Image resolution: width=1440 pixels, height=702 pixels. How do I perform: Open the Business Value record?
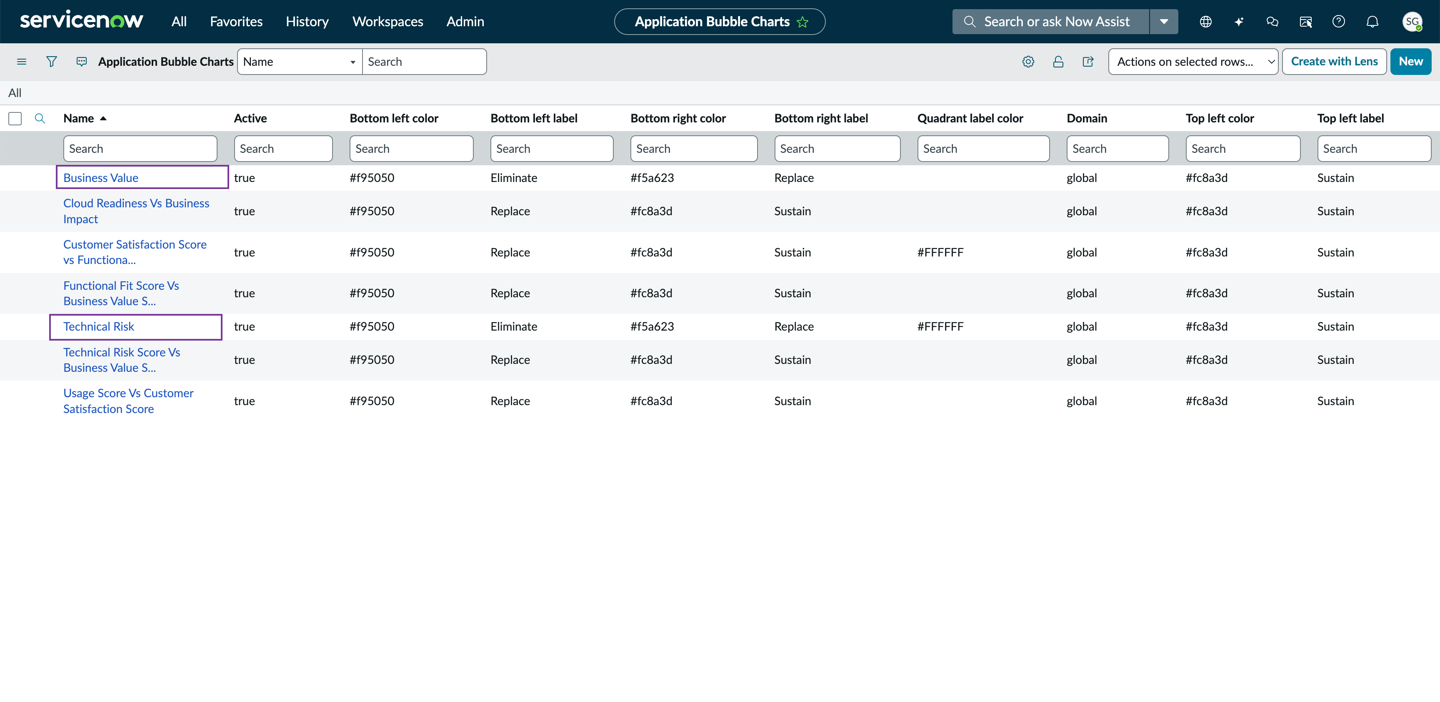pyautogui.click(x=100, y=178)
